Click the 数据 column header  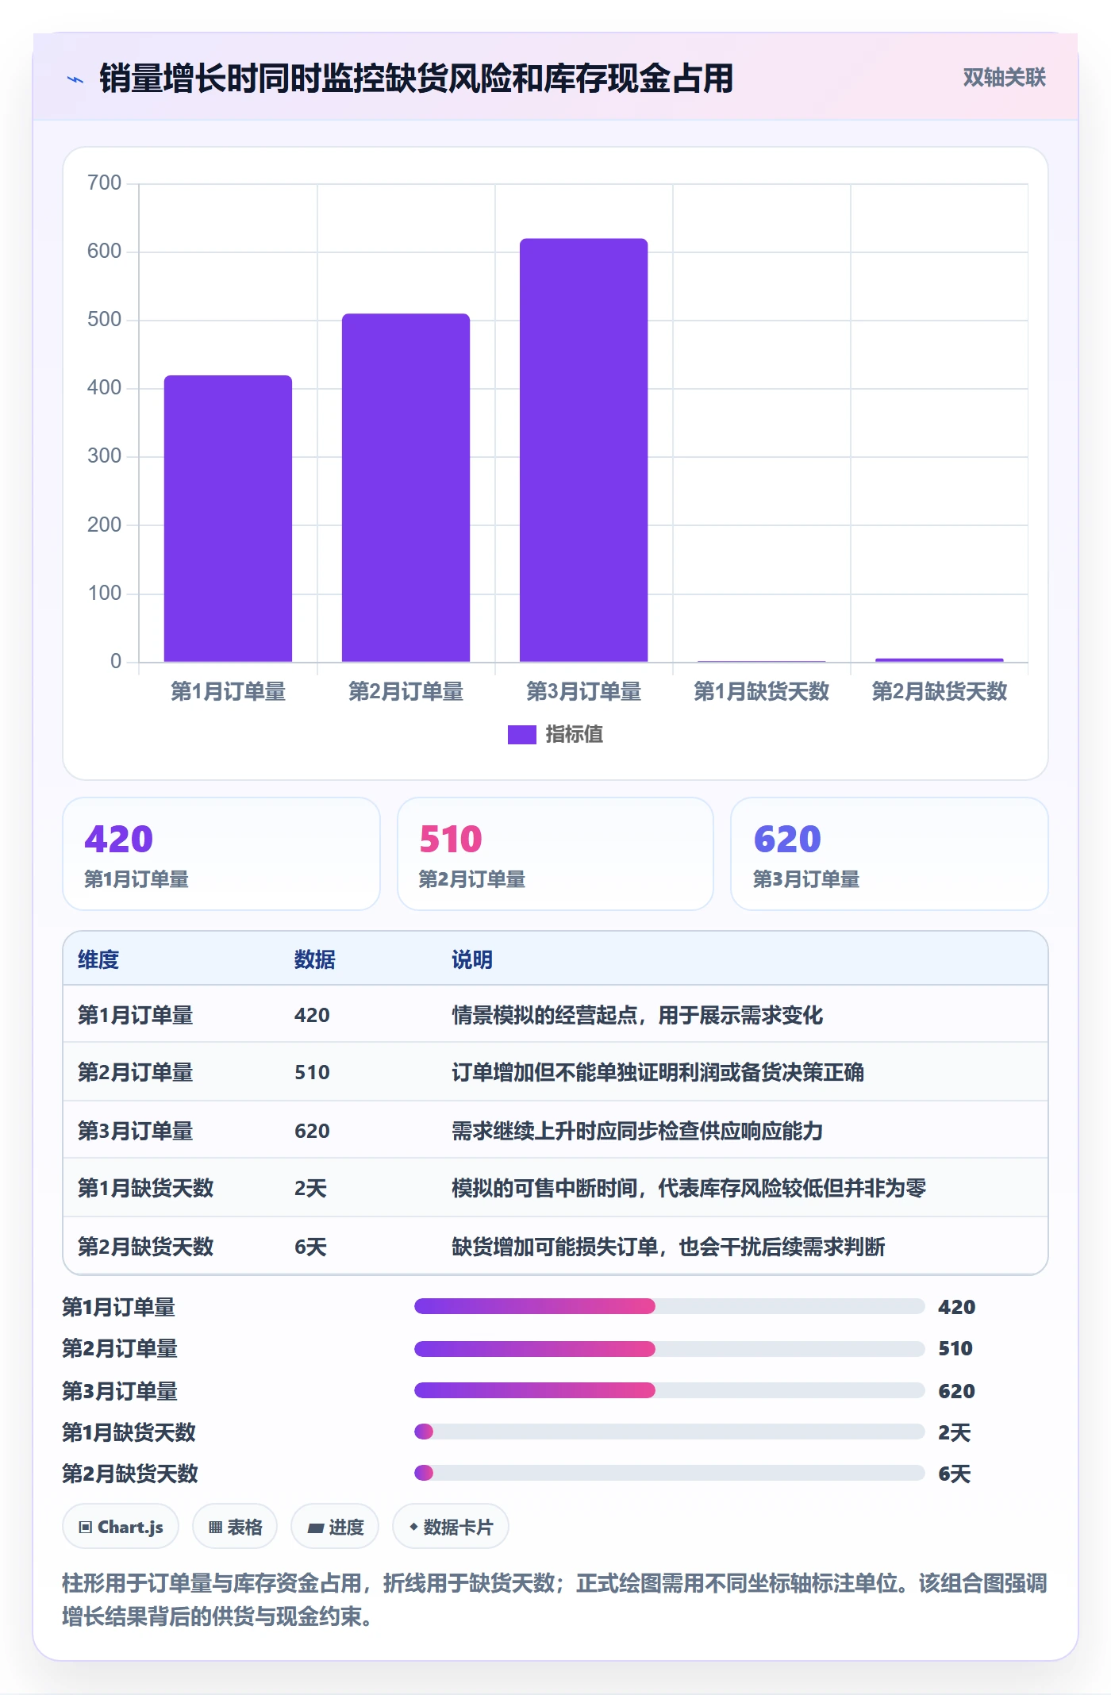(x=314, y=960)
